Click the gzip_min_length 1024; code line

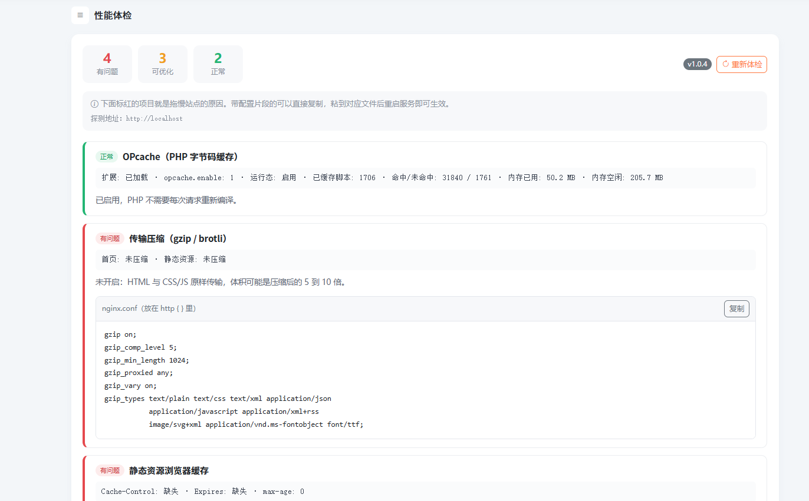147,360
